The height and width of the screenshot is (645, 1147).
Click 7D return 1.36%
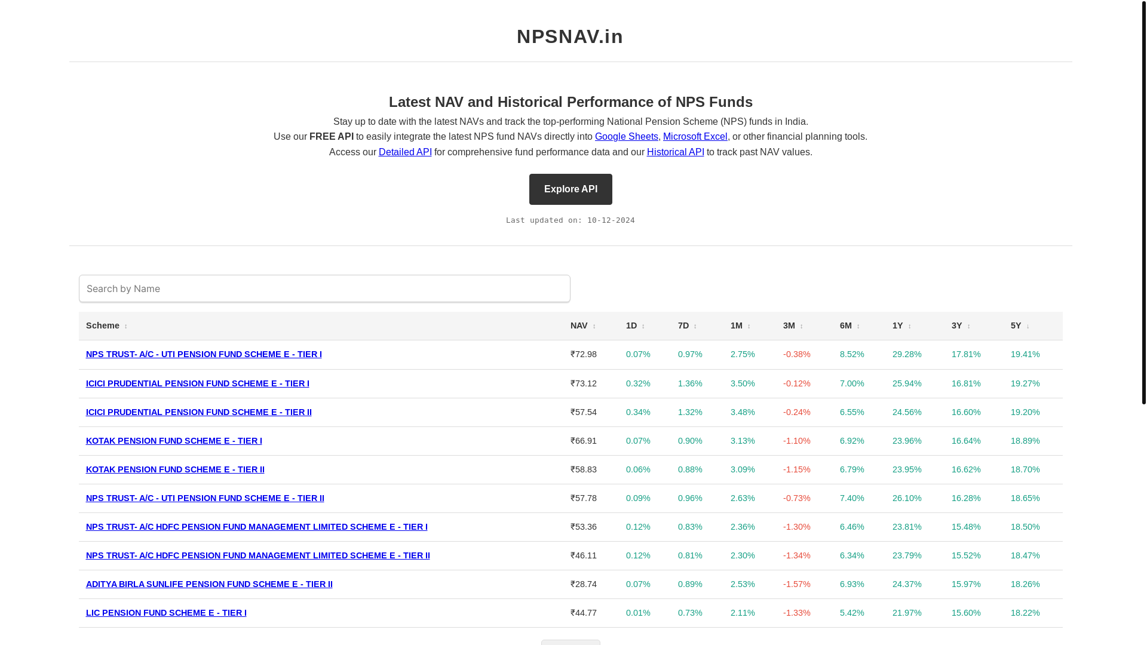[690, 383]
